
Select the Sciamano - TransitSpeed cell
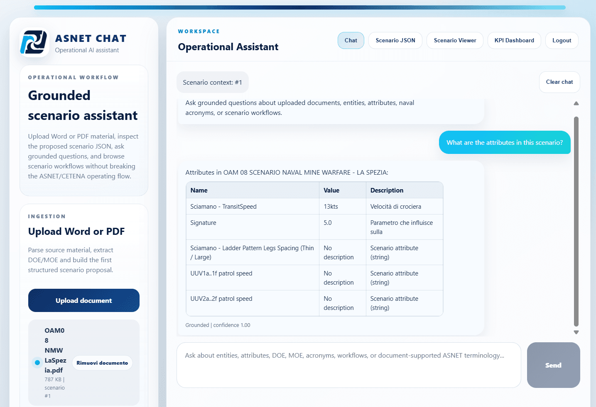[x=253, y=207]
